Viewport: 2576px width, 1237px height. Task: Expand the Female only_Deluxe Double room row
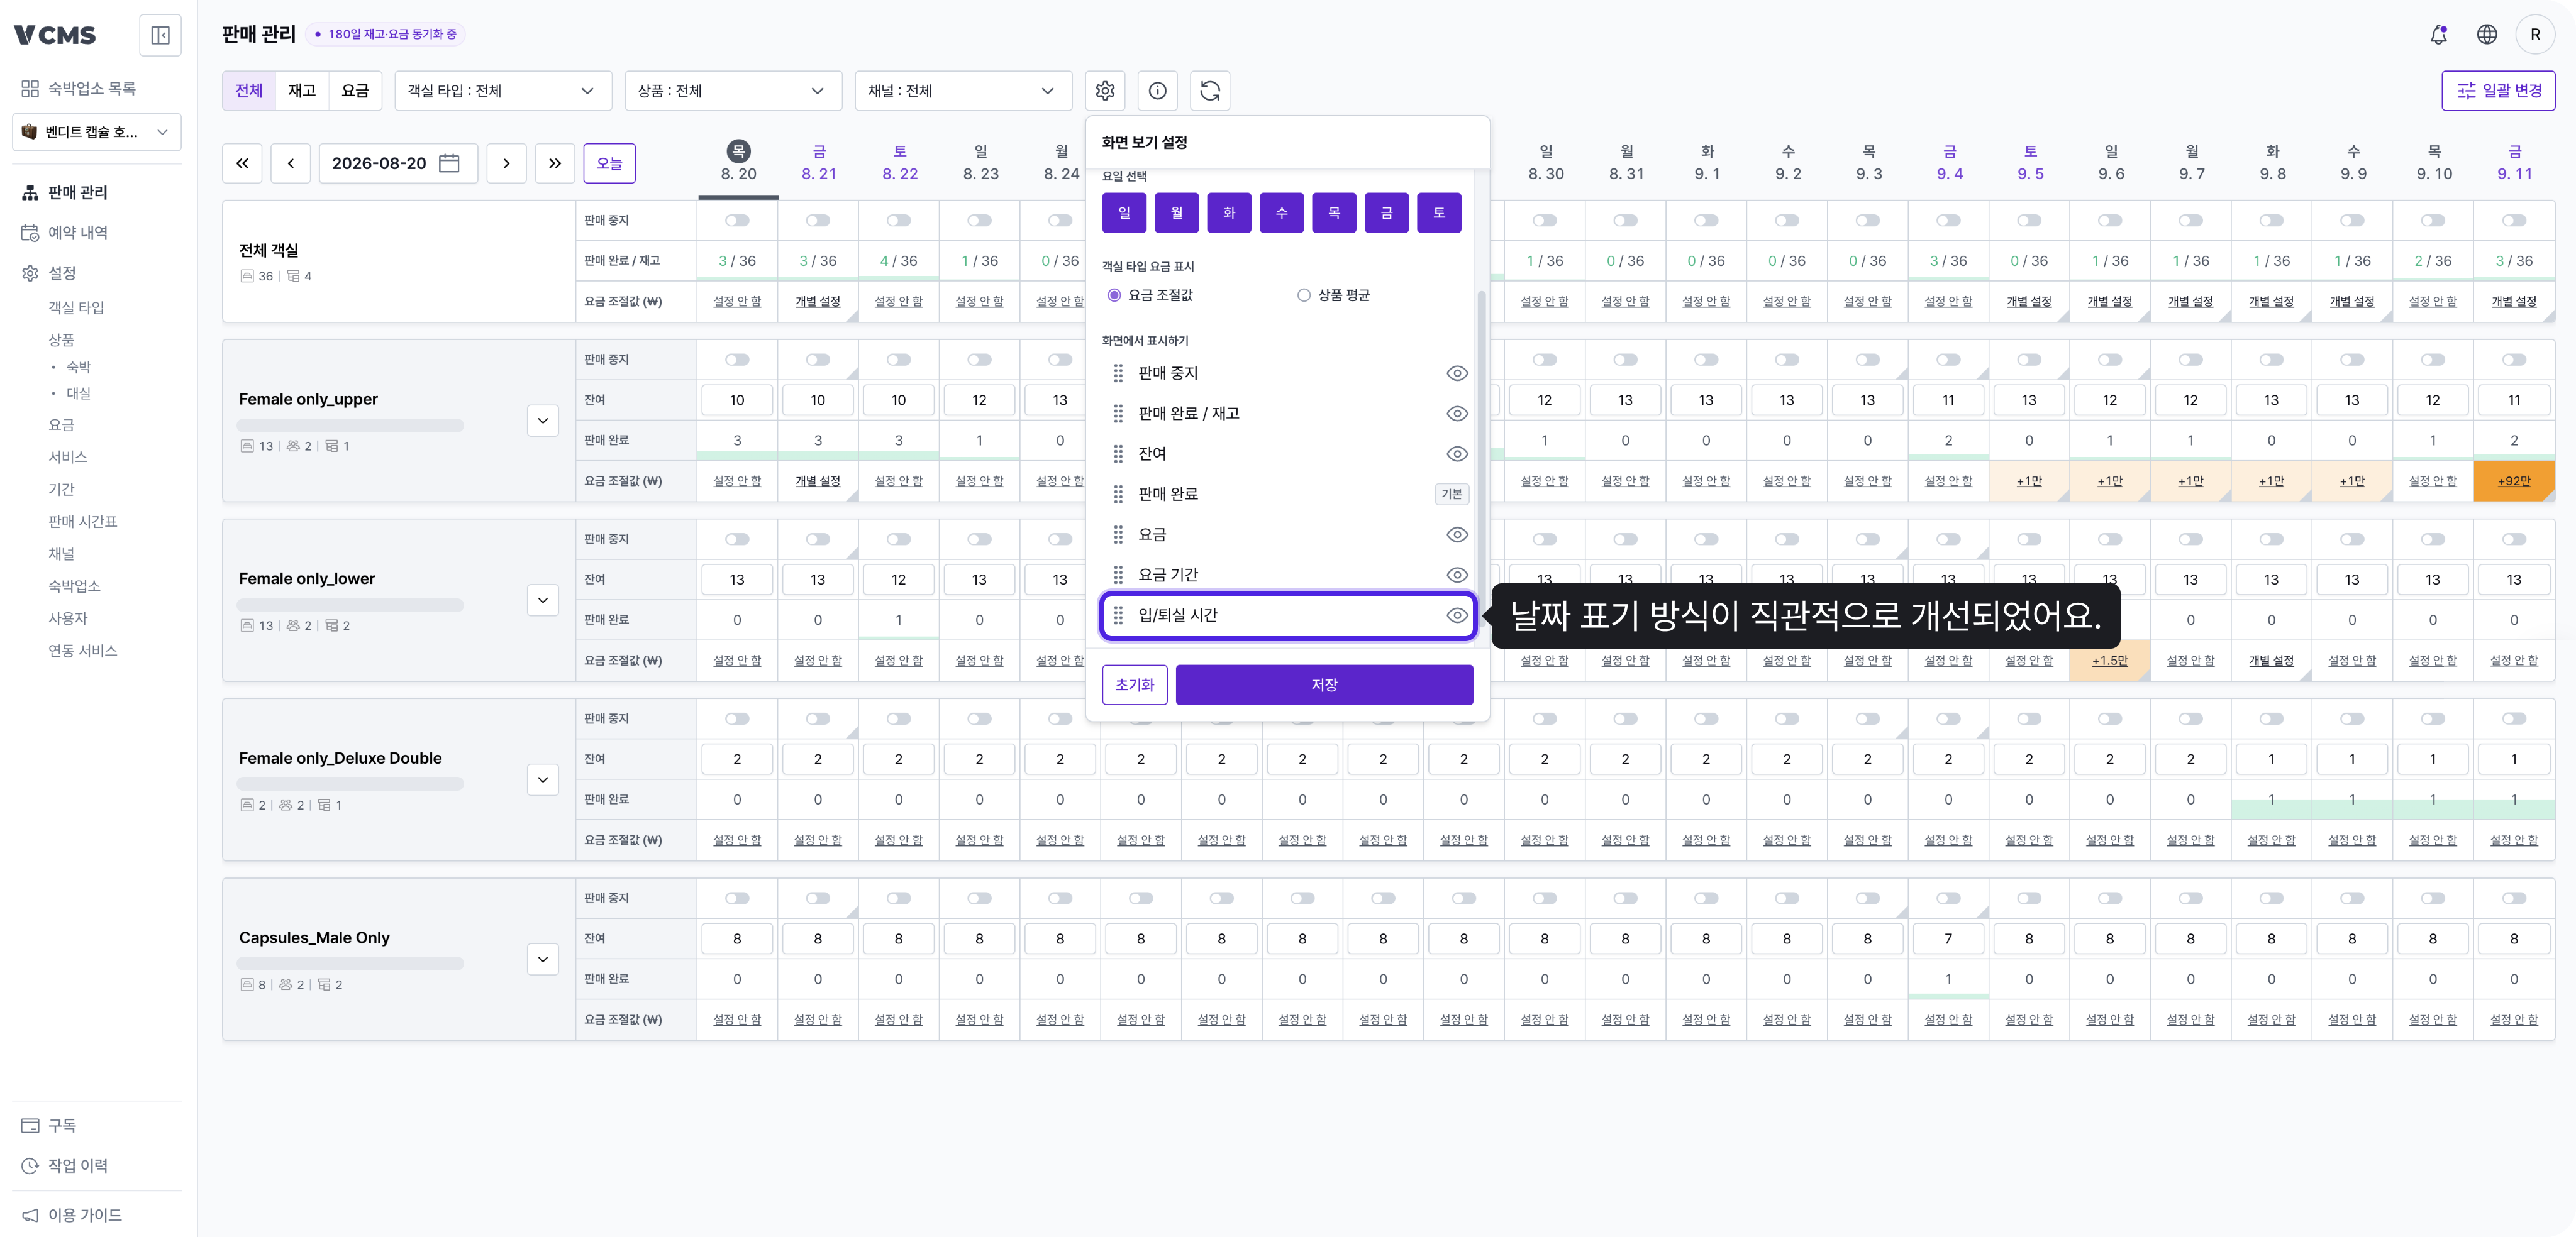tap(543, 779)
